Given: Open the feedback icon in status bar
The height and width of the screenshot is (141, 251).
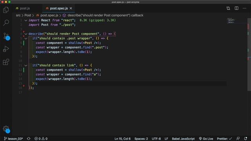Looking at the screenshot, I should (x=238, y=139).
